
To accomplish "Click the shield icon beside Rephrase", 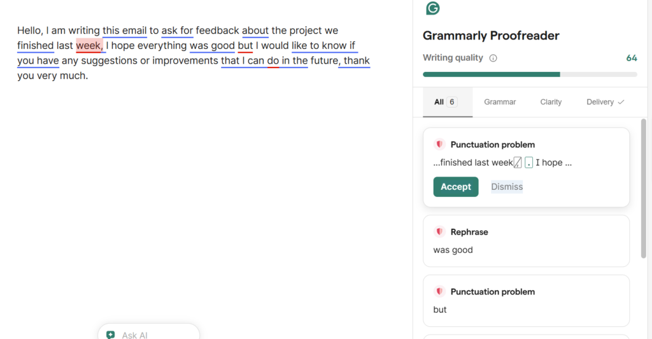I will (x=439, y=232).
